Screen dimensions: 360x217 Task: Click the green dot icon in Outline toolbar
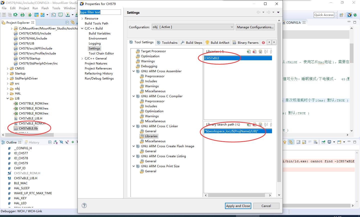tap(73, 142)
